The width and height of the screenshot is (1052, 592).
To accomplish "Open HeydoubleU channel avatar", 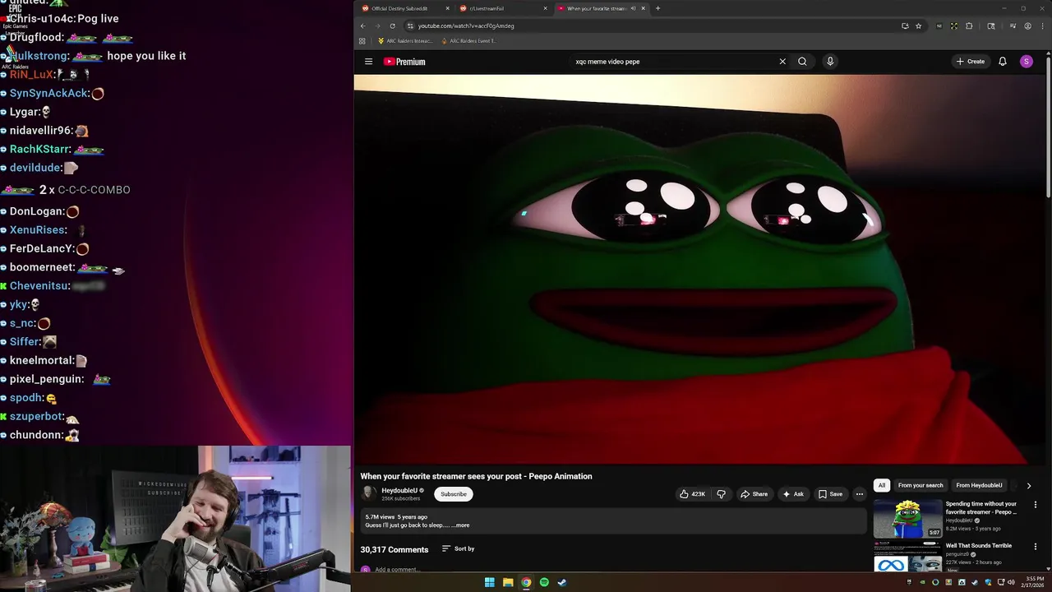I will tap(369, 493).
